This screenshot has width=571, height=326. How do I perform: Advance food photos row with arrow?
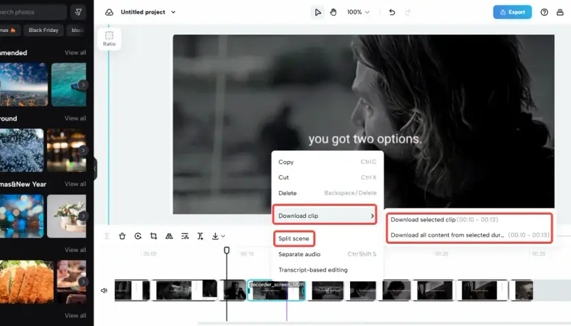[83, 282]
